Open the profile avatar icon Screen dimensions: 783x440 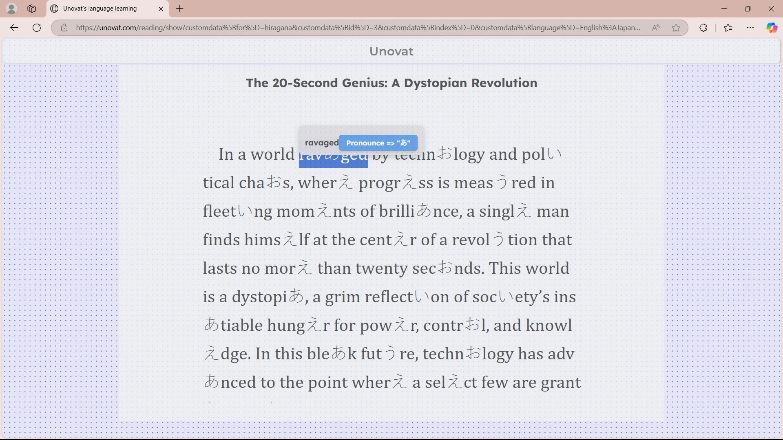point(11,8)
